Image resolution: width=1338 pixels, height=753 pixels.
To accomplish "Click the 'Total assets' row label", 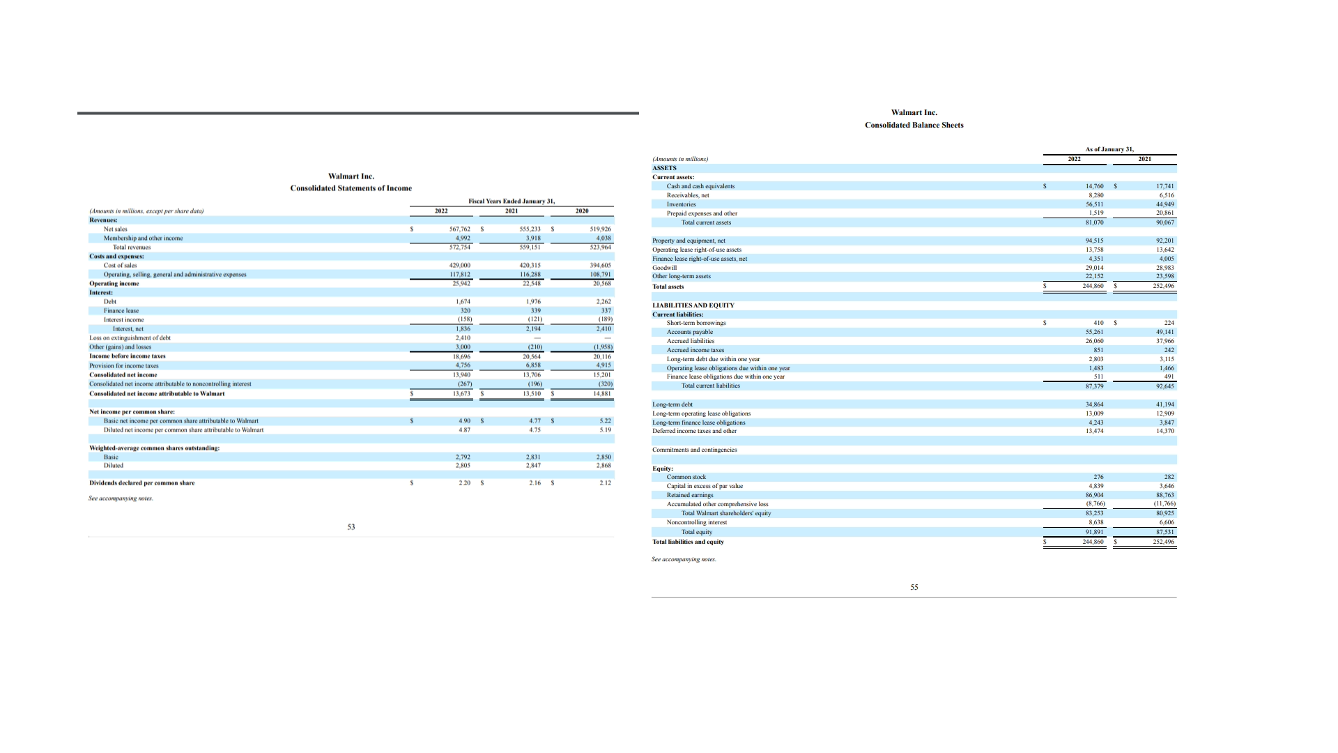I will (x=668, y=287).
